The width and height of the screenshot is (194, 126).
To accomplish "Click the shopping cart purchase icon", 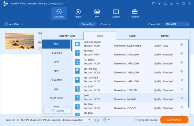I will 153,3.
